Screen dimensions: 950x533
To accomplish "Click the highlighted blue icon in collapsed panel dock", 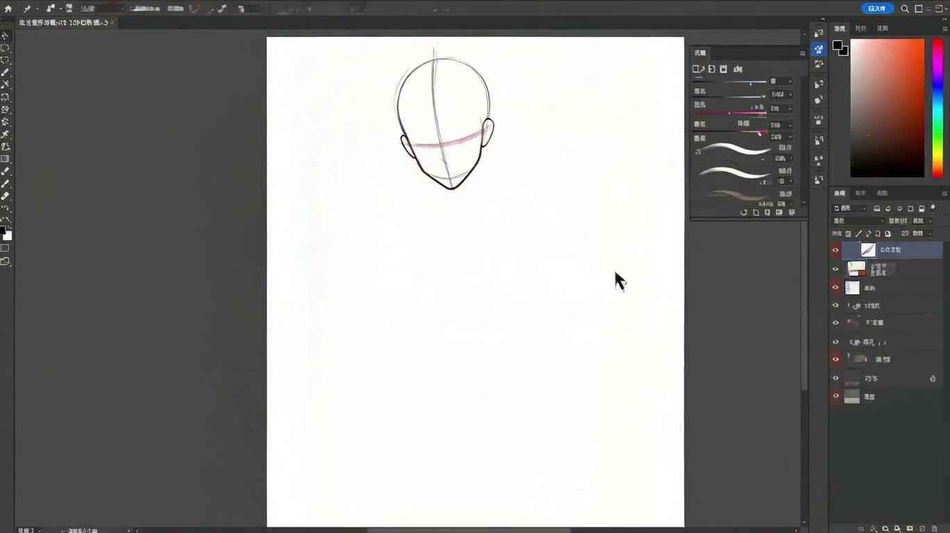I will tap(819, 49).
